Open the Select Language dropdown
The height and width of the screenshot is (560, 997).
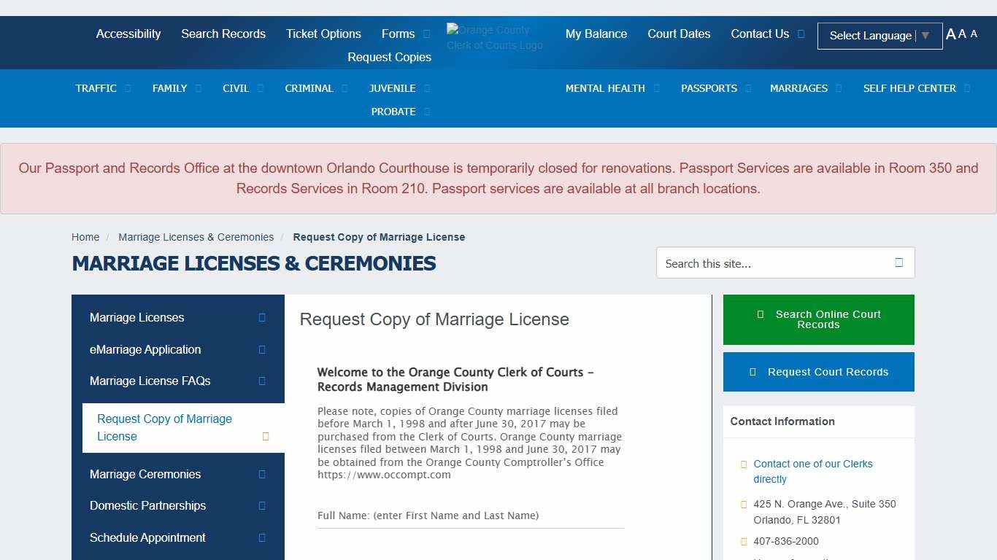(x=879, y=36)
